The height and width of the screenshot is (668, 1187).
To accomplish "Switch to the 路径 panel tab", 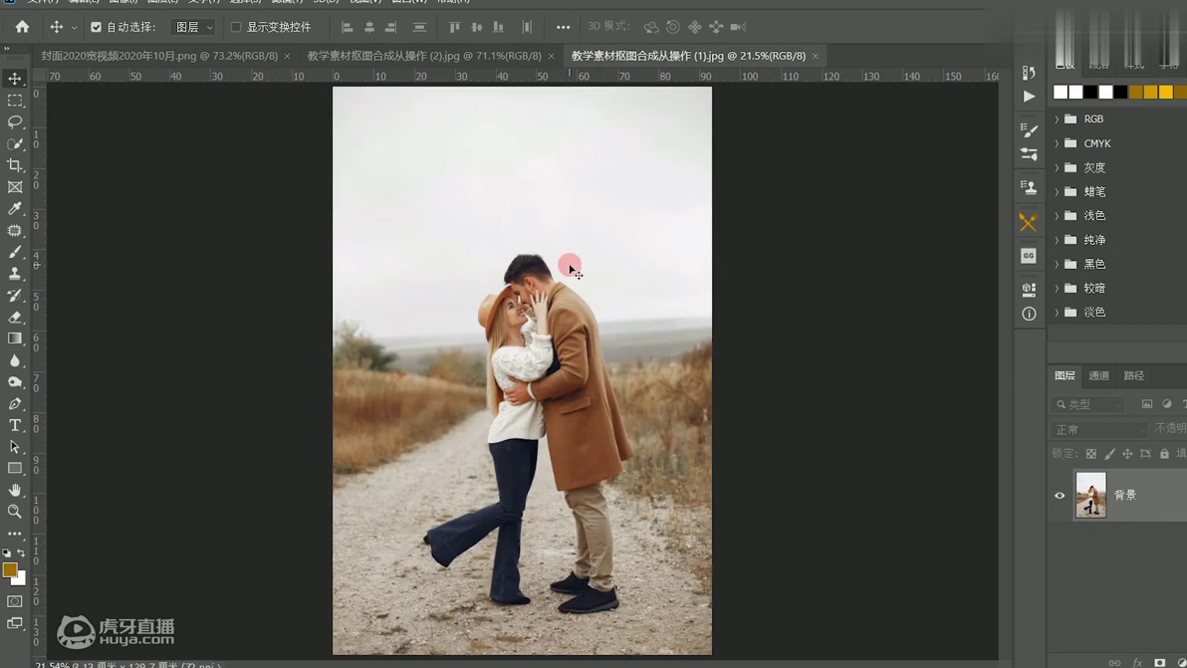I will tap(1134, 376).
